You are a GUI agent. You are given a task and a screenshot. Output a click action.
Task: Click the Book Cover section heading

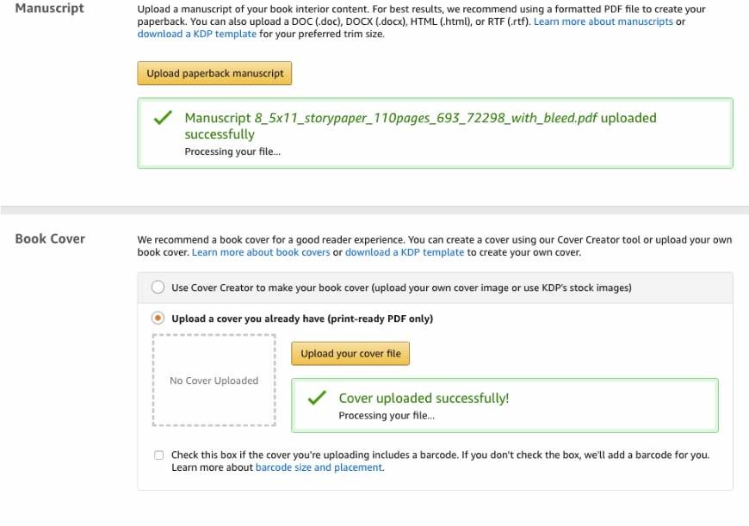coord(50,238)
